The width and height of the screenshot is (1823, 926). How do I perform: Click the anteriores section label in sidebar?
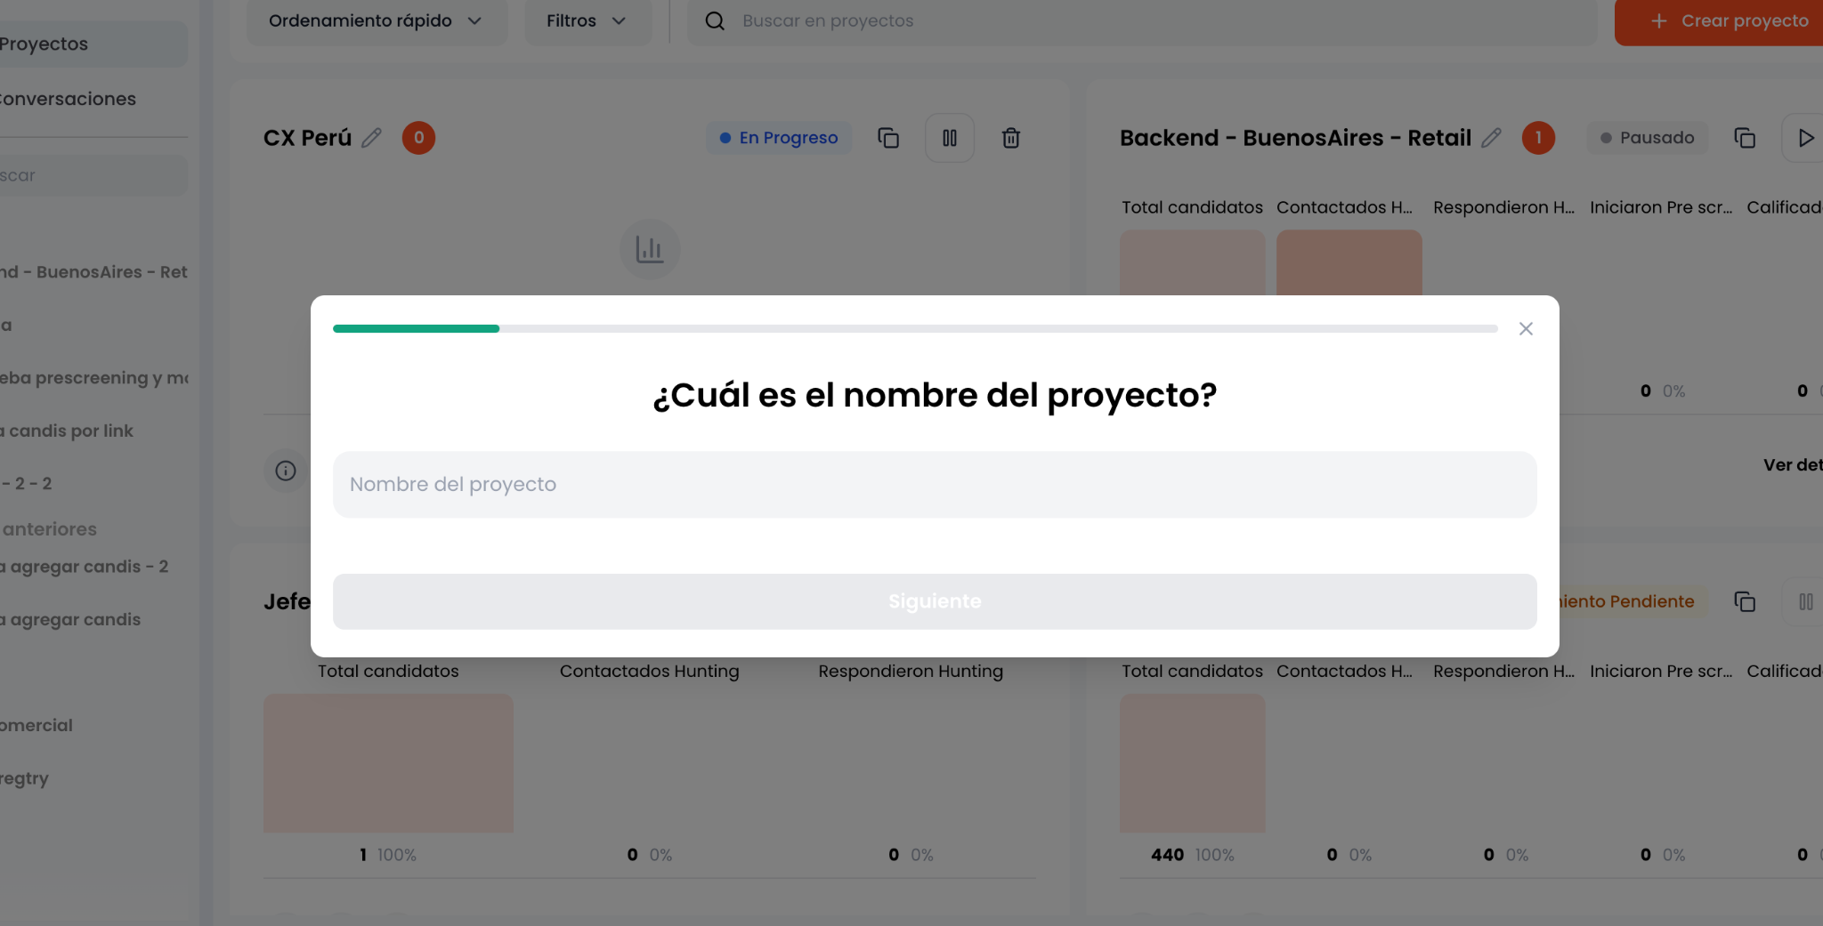click(x=50, y=529)
